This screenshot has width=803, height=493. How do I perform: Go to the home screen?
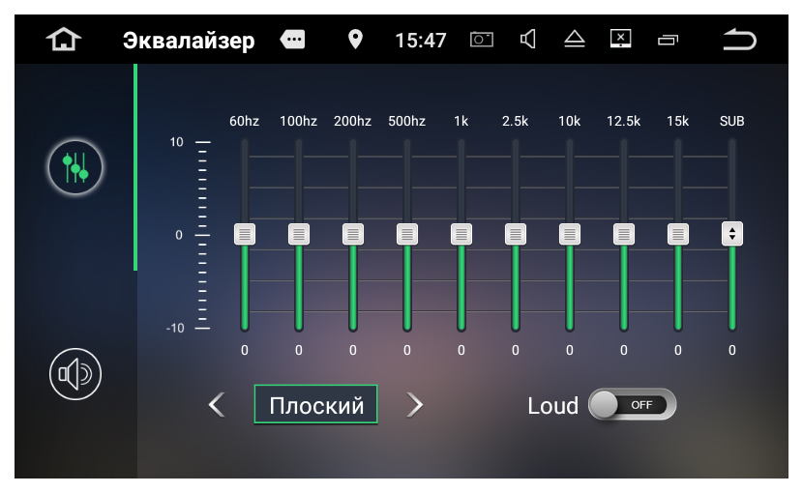pos(65,40)
